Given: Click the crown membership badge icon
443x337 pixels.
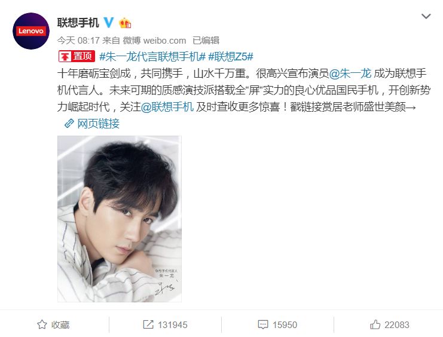Looking at the screenshot, I should [125, 23].
